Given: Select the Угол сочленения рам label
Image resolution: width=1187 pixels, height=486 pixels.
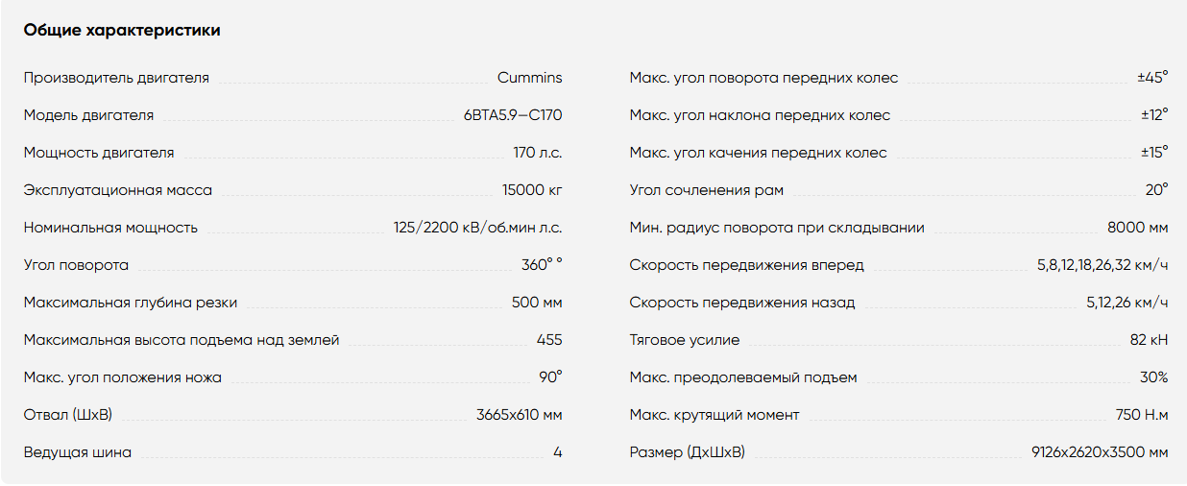Looking at the screenshot, I should [706, 190].
